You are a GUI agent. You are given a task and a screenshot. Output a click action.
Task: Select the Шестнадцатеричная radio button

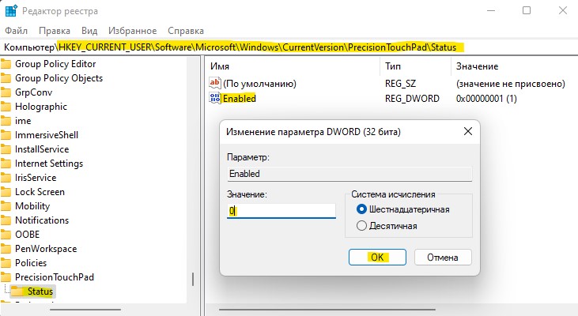pos(361,209)
